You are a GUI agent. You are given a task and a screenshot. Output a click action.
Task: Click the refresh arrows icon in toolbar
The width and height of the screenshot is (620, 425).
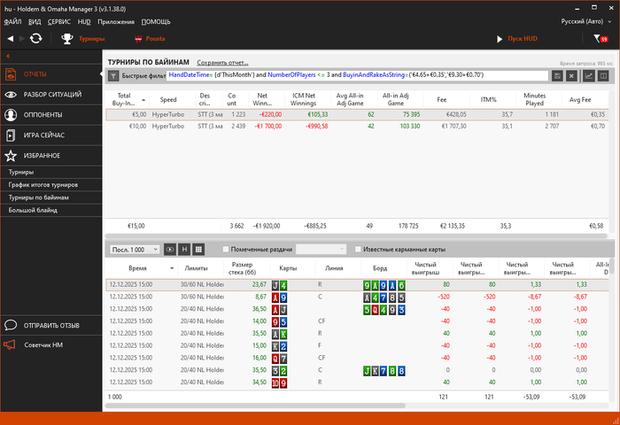point(35,39)
